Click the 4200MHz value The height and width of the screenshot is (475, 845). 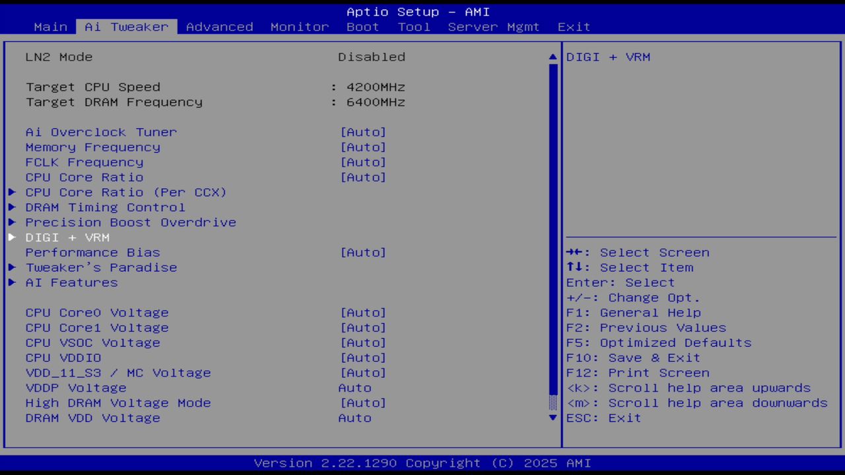point(376,87)
